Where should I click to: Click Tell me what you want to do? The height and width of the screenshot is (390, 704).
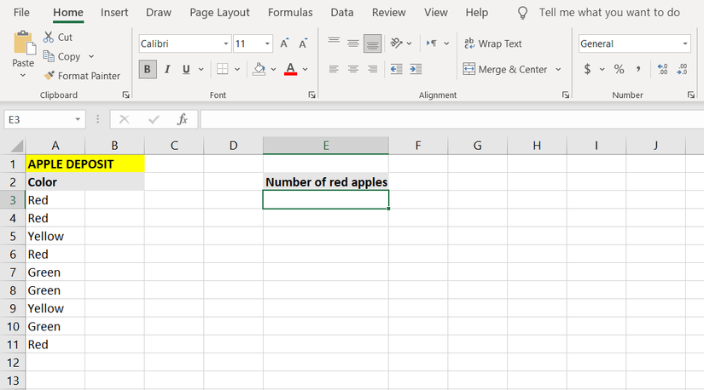pyautogui.click(x=609, y=13)
